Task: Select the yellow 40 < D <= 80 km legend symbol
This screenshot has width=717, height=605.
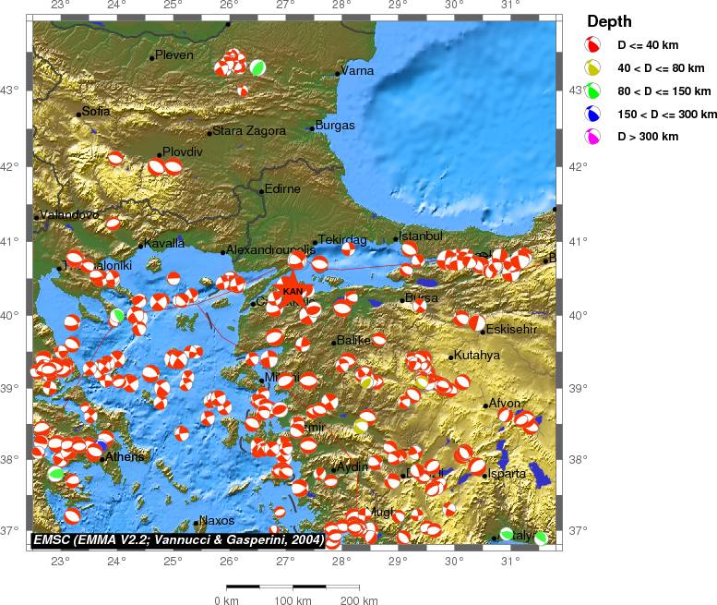Action: 594,67
